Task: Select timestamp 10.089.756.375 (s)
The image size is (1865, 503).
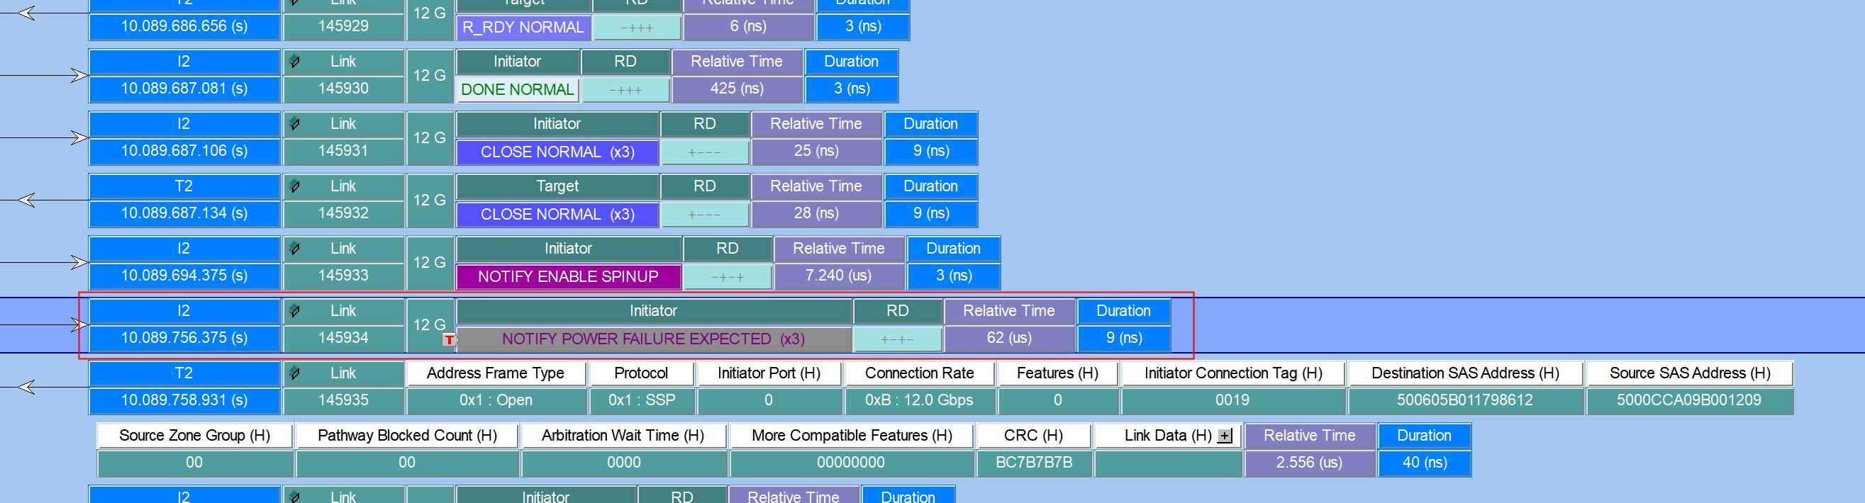Action: (184, 338)
